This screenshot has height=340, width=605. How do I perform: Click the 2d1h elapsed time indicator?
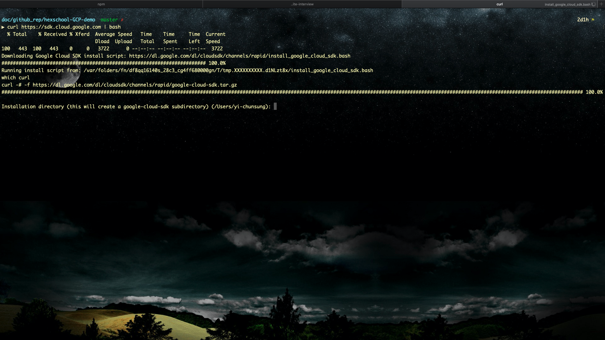tap(583, 20)
